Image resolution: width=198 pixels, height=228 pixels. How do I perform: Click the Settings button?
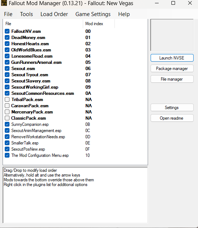172,108
